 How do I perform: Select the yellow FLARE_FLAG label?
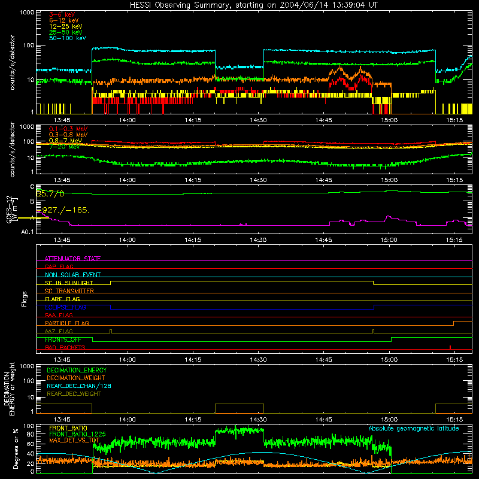click(x=62, y=299)
